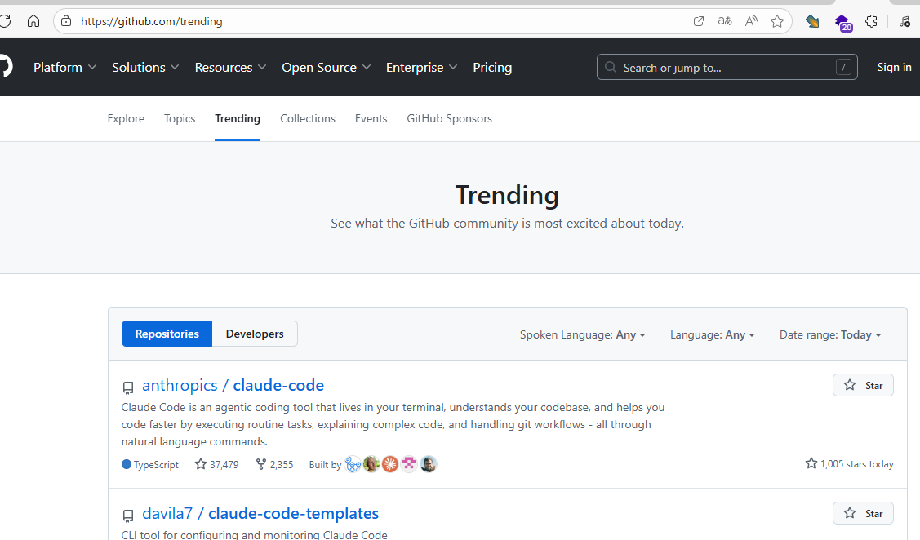Favorite this page with the star icon
The image size is (920, 540).
click(x=777, y=21)
